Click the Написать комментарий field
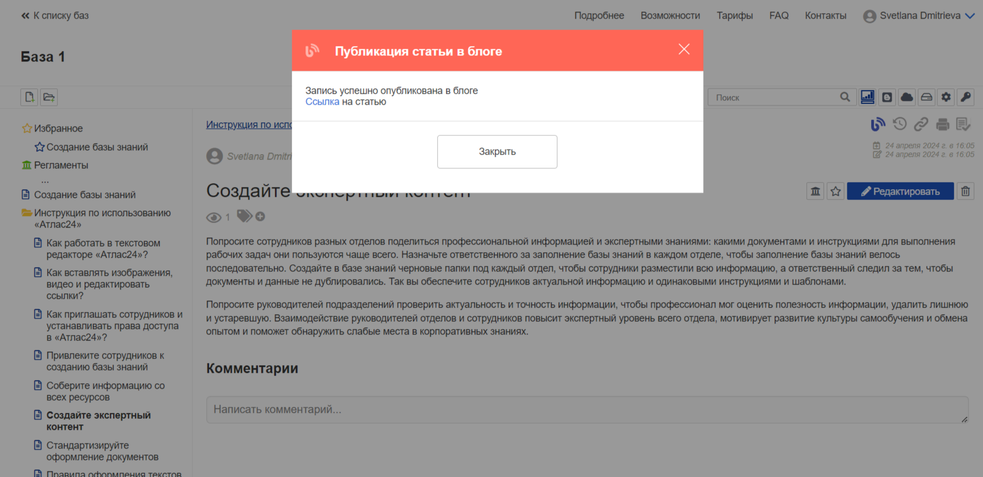 coord(587,410)
